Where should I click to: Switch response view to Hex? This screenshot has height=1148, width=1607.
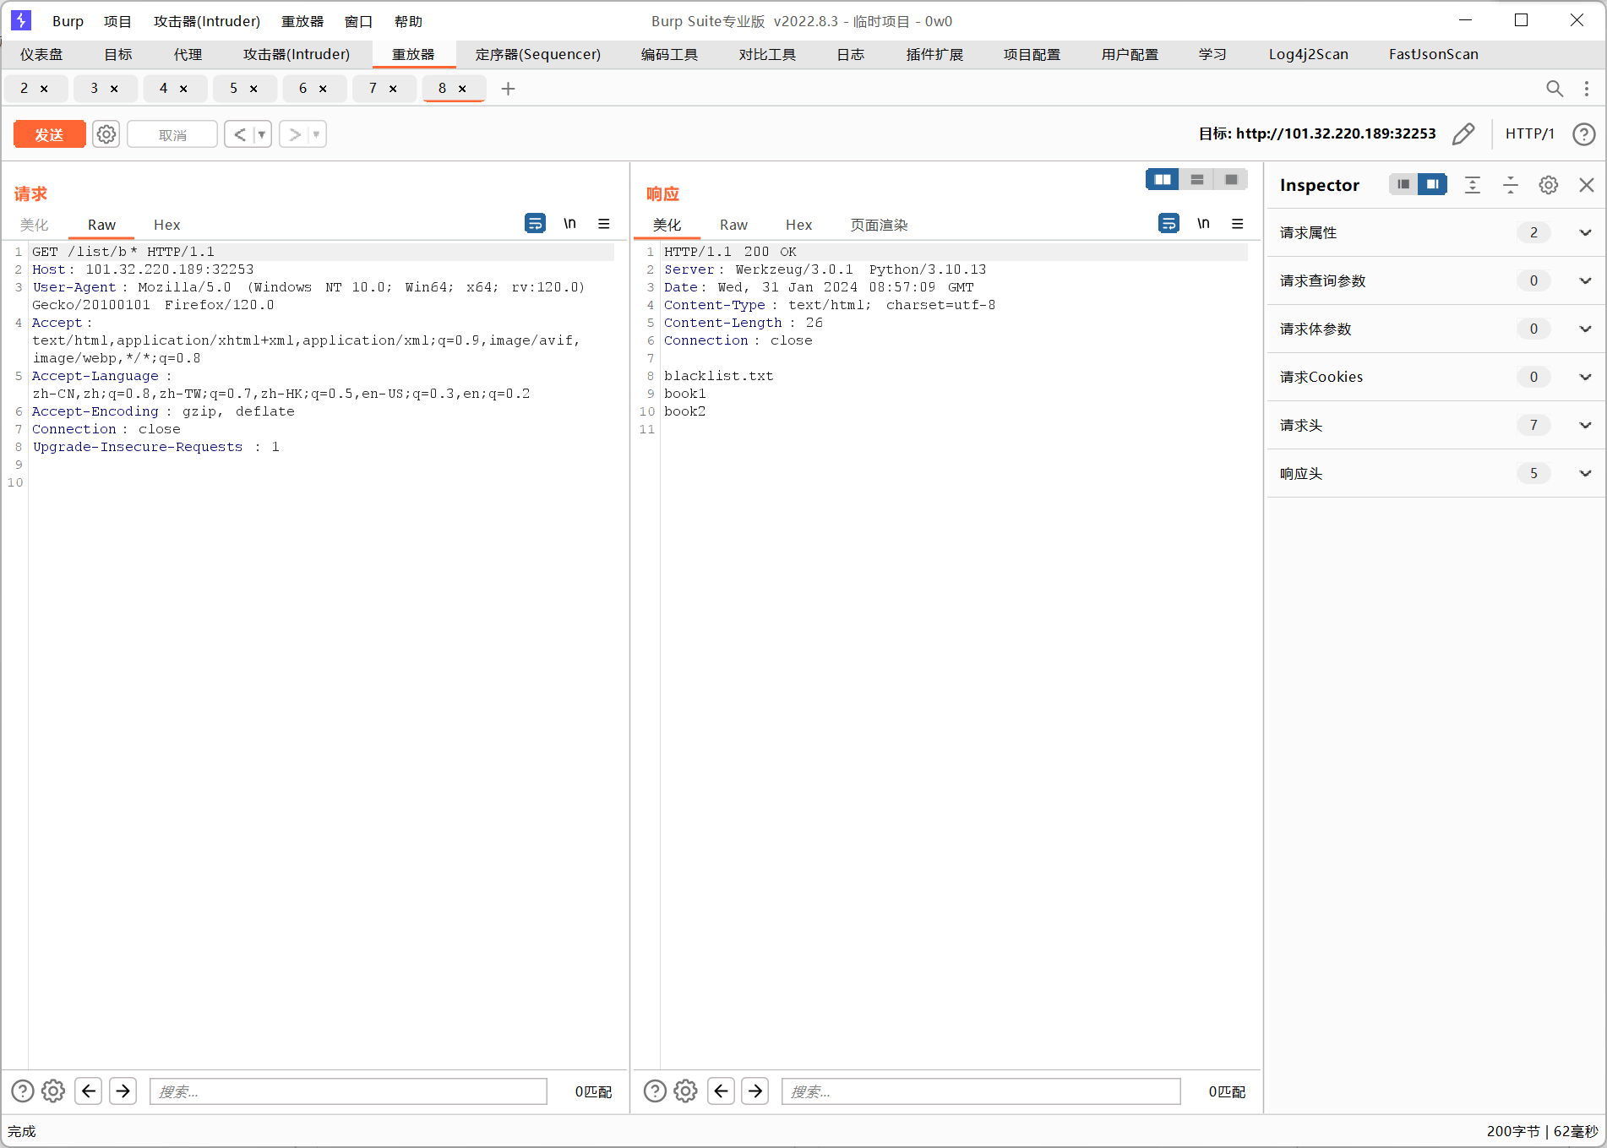pos(798,225)
